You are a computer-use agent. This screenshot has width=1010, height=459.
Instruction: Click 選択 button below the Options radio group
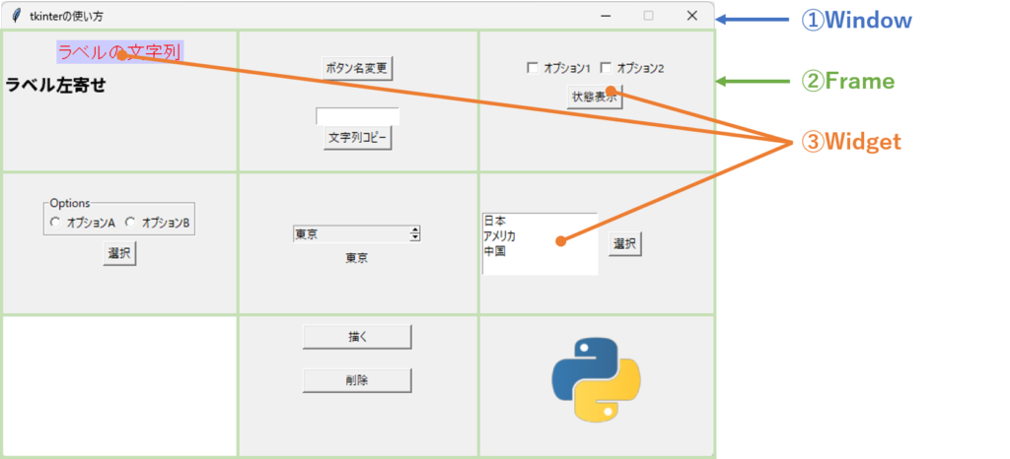[x=119, y=254]
